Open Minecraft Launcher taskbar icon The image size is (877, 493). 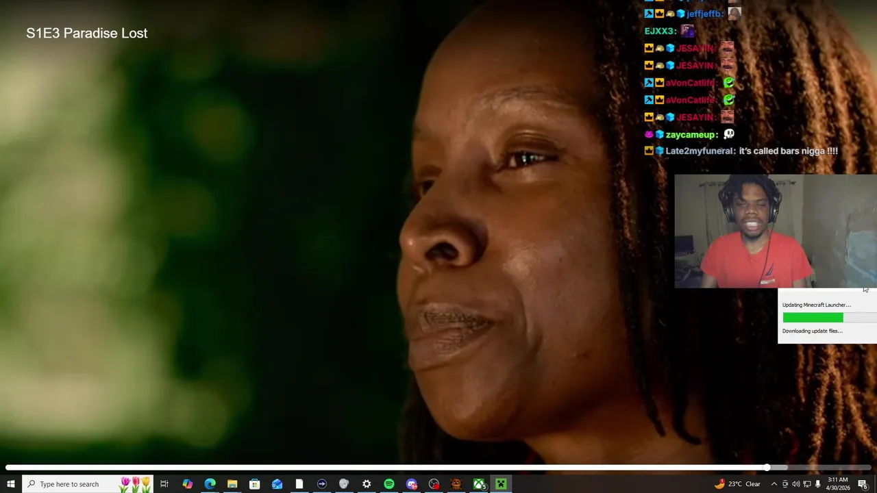[x=501, y=484]
